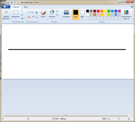Open the Буфер обмена dropdown
Viewport: 135px width, 122px height.
(6, 18)
